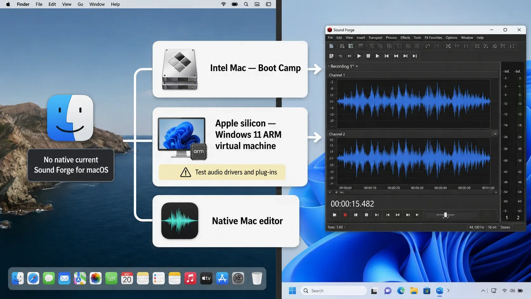Click the volume icon in Windows system tray

512,291
